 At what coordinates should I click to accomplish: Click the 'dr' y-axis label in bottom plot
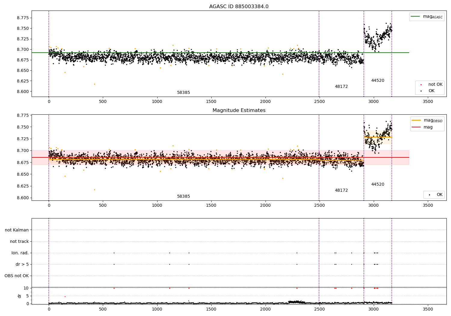click(x=20, y=296)
